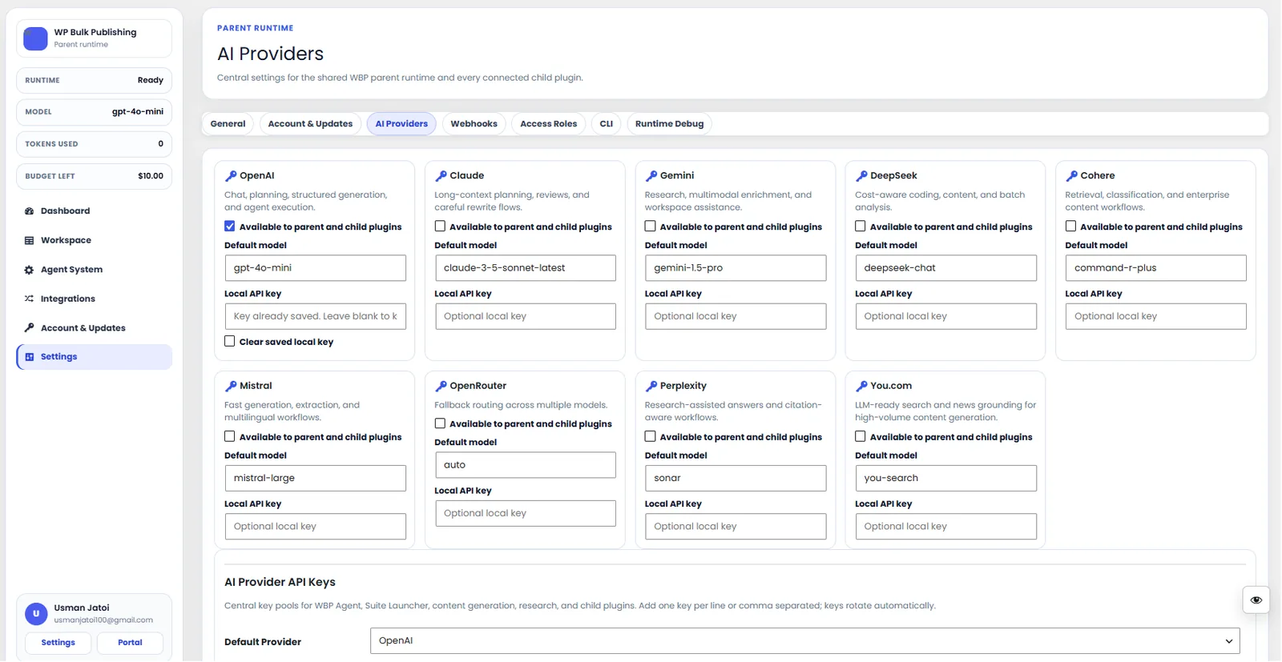This screenshot has height=662, width=1282.
Task: Enable DeepSeek for parent and child plugins
Action: point(860,227)
